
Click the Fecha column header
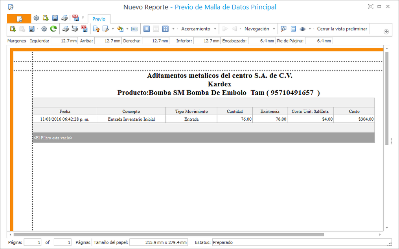[x=65, y=111]
